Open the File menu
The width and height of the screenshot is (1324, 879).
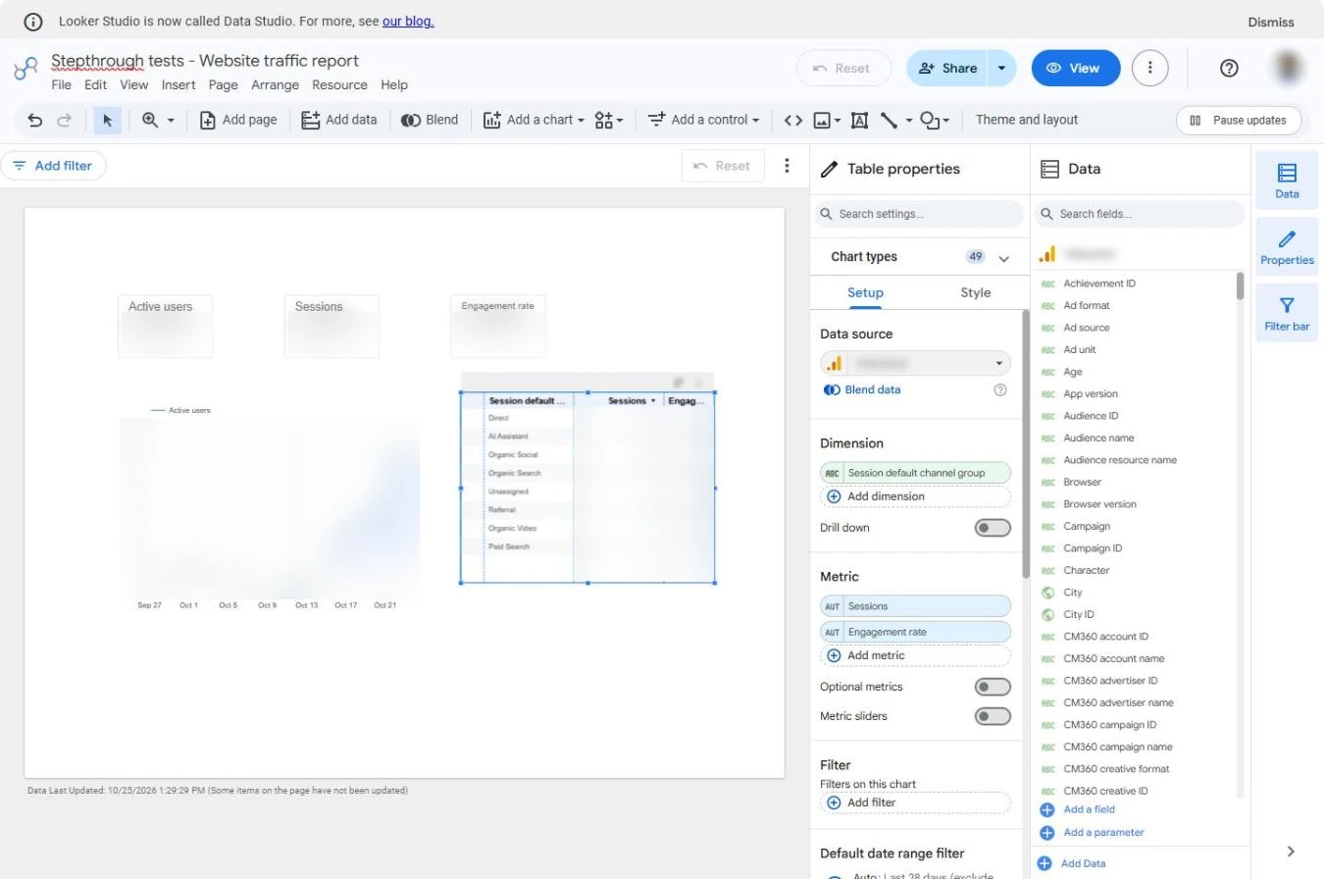coord(61,84)
